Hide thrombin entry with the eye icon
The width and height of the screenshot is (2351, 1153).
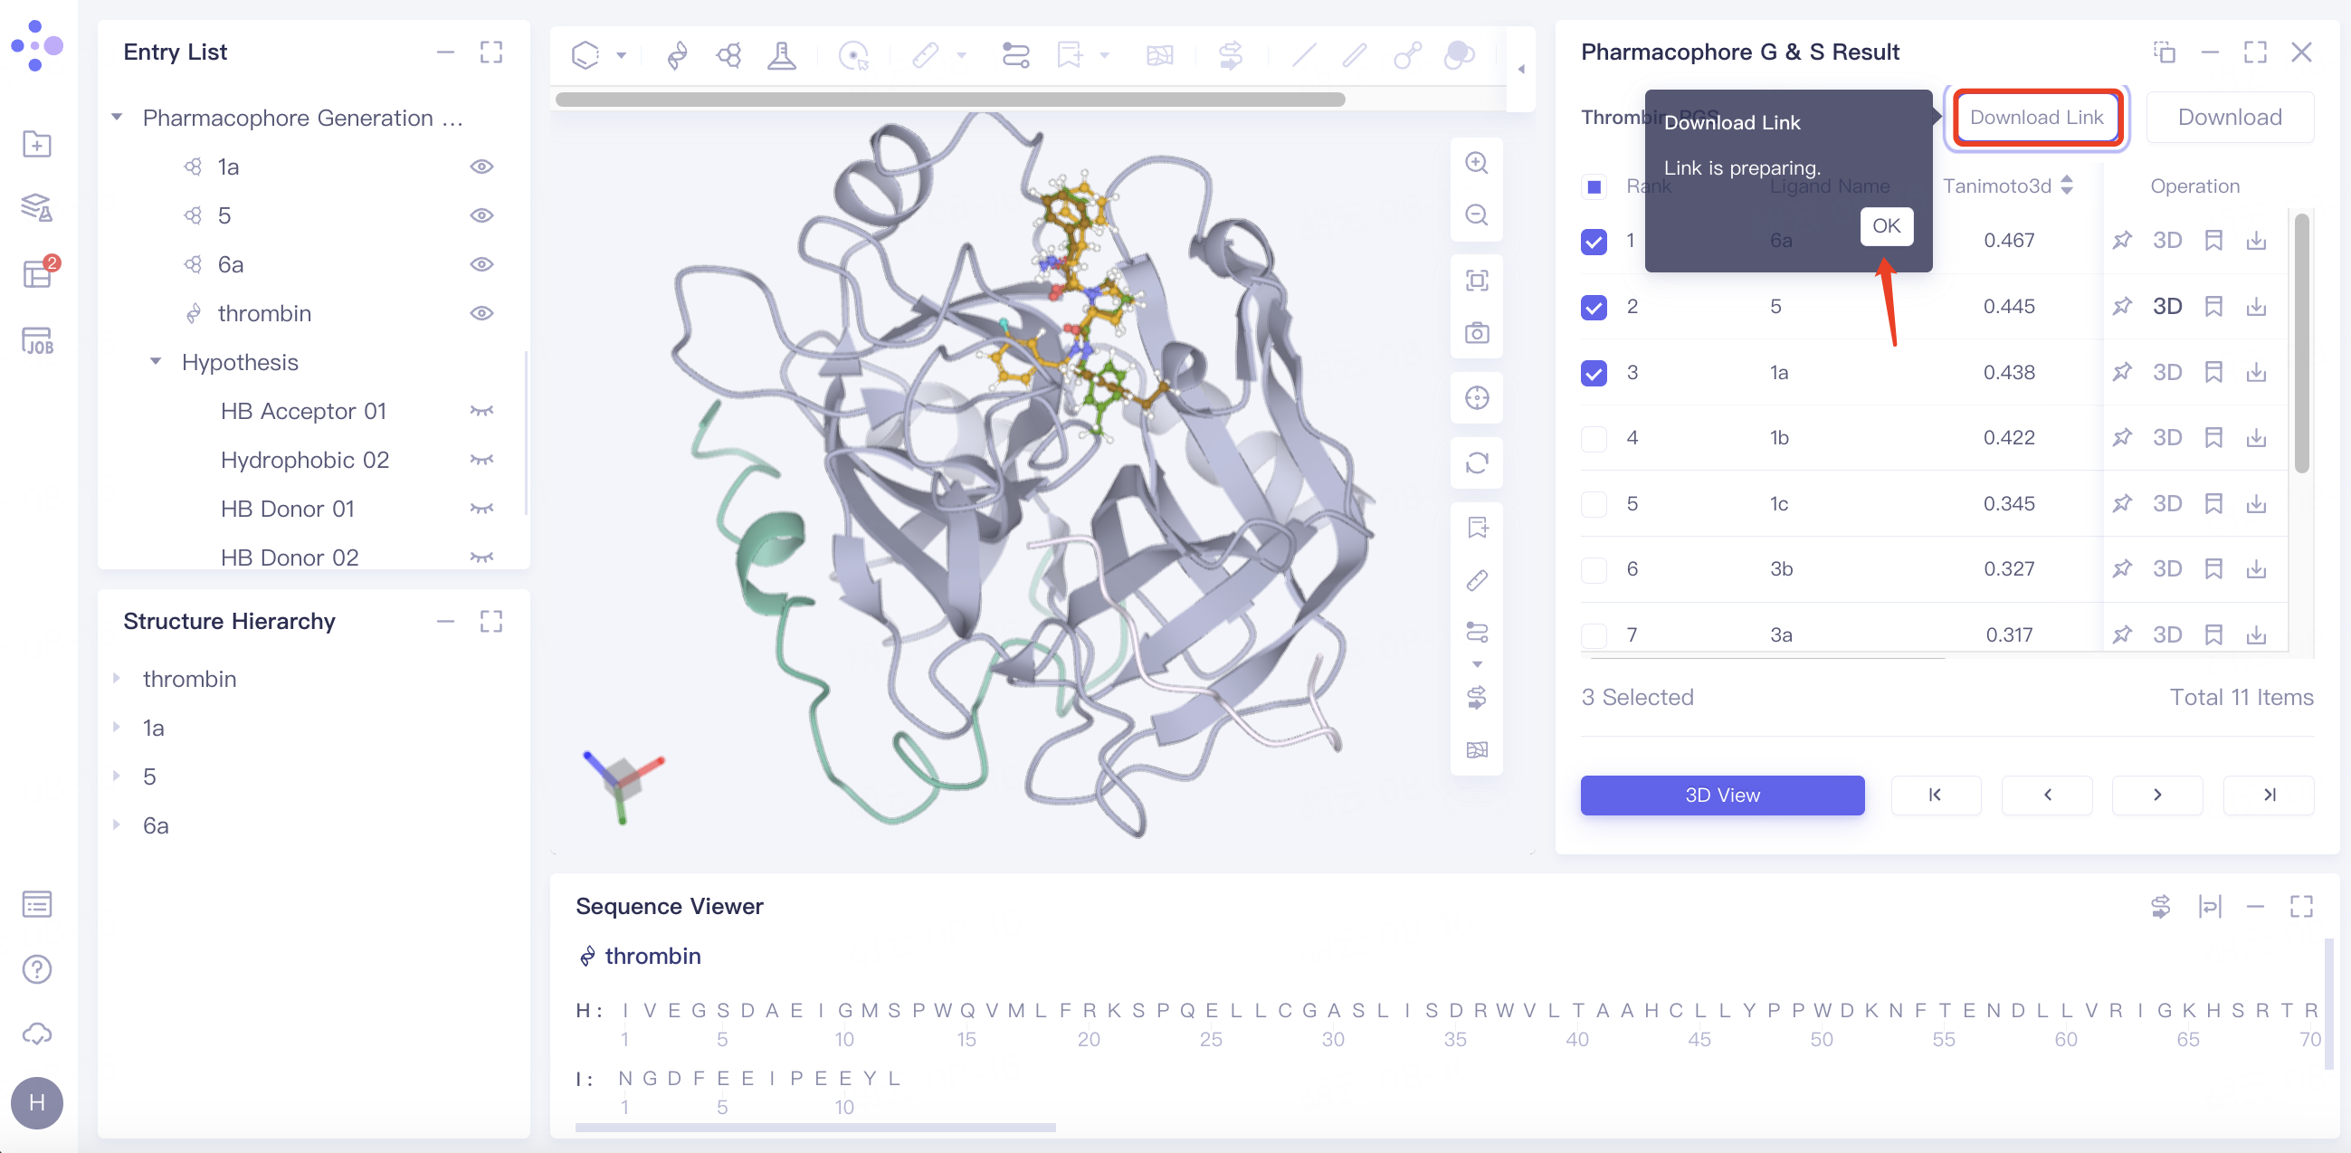[481, 313]
